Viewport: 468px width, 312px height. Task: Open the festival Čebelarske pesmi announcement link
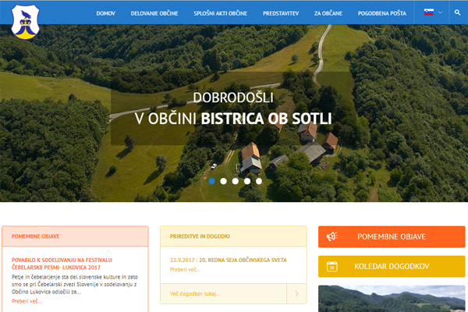pos(62,263)
